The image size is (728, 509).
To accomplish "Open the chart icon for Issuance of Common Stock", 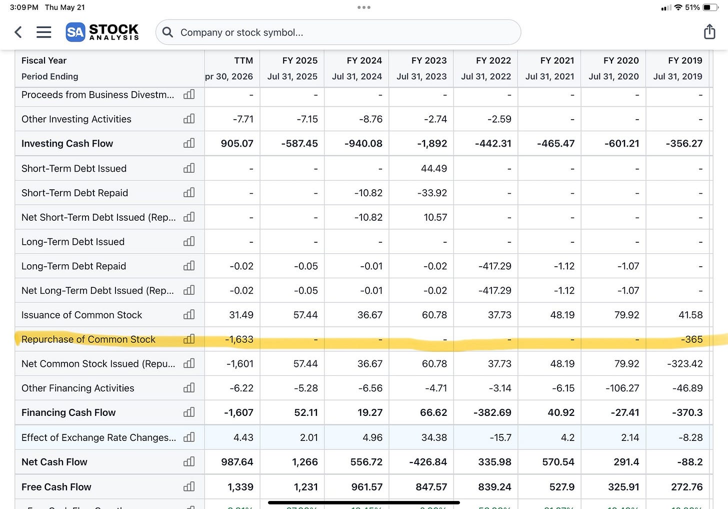I will (189, 315).
